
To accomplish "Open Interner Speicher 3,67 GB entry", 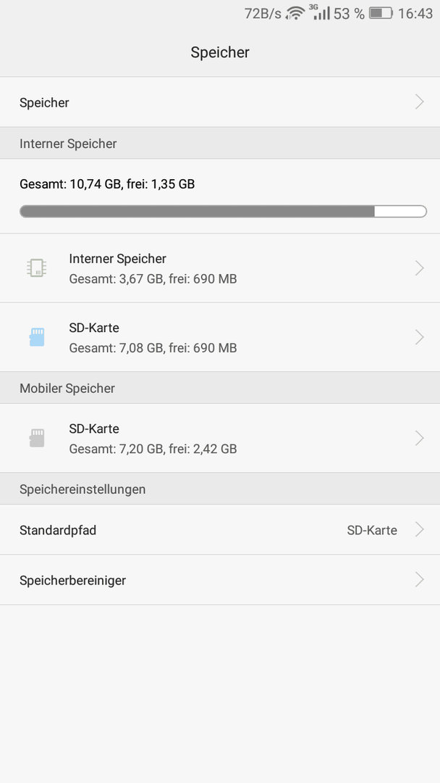I will (x=220, y=268).
